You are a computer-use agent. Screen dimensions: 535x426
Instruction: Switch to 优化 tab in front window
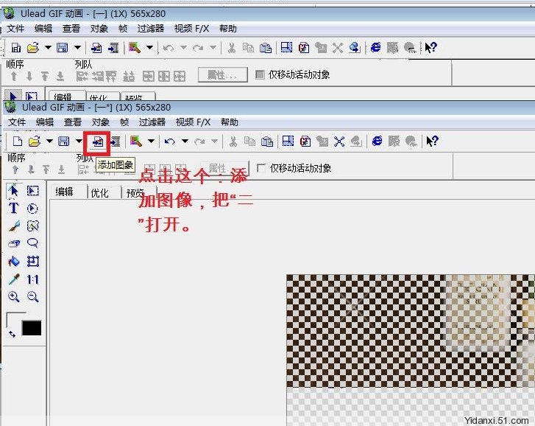99,193
